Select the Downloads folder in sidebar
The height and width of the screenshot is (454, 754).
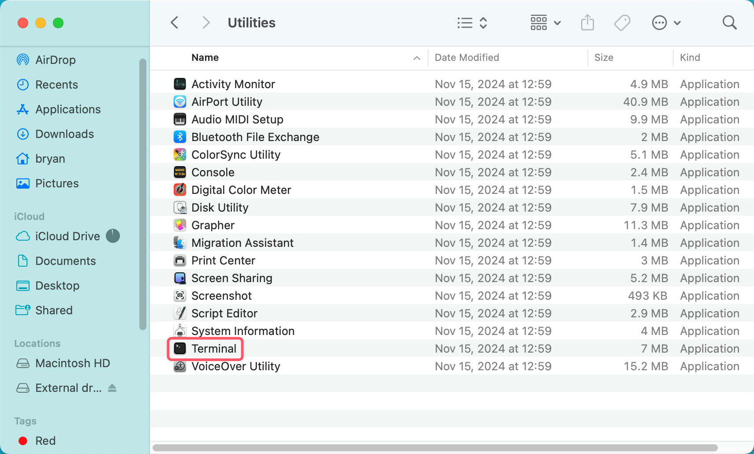click(64, 134)
